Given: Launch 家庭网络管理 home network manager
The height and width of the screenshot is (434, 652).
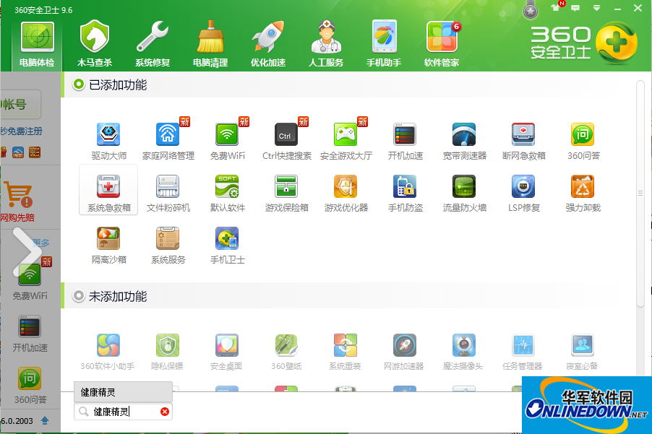Looking at the screenshot, I should point(168,142).
